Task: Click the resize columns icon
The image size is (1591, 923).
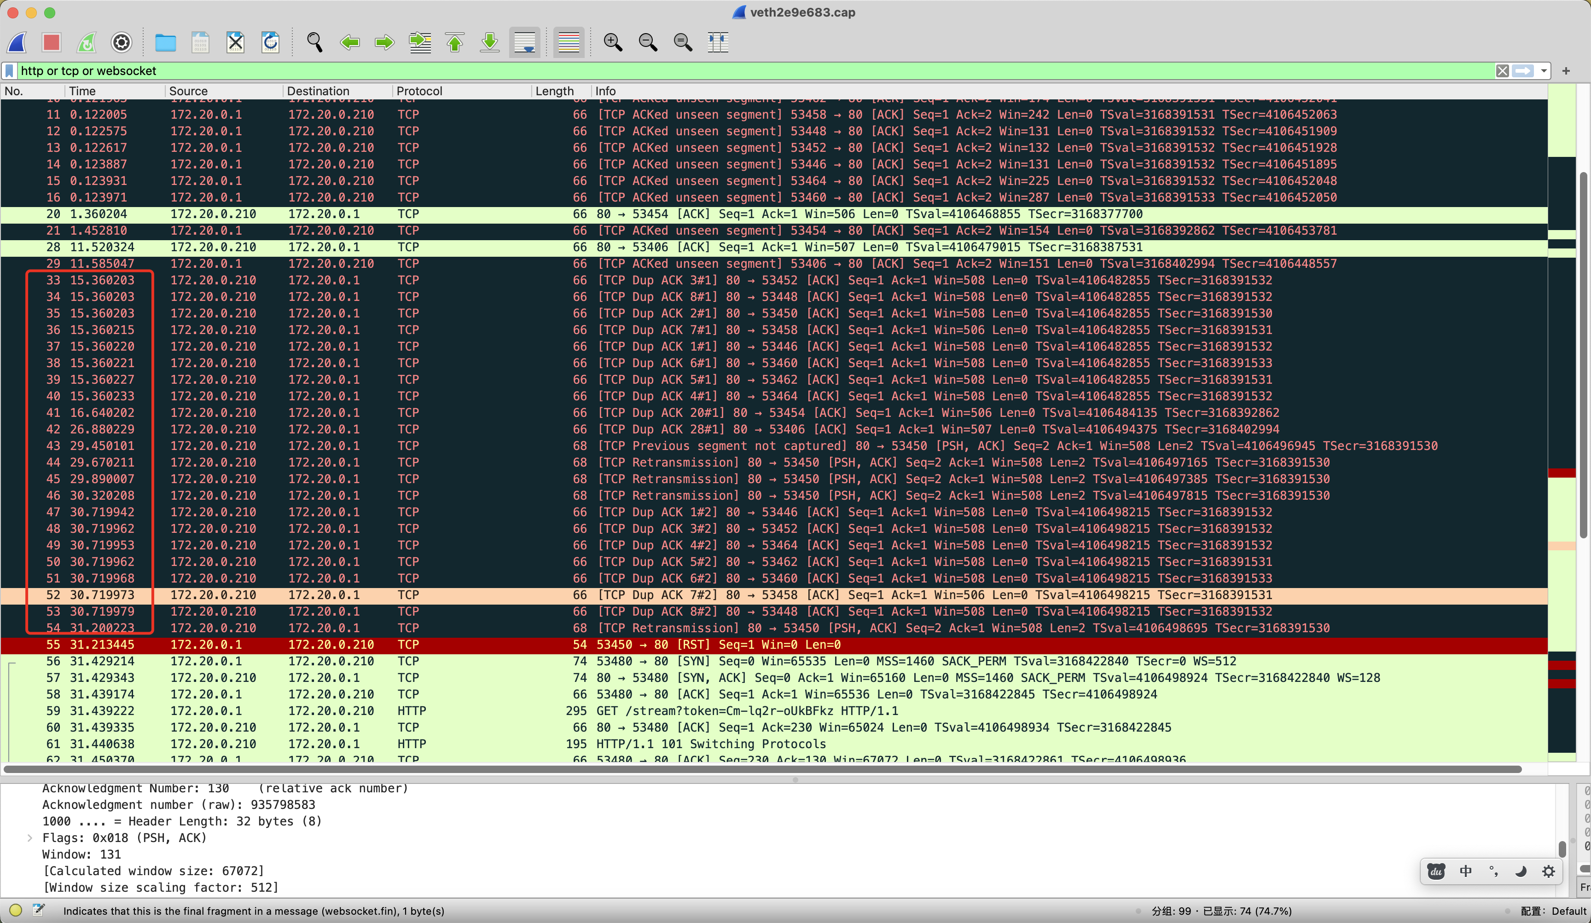Action: point(718,42)
